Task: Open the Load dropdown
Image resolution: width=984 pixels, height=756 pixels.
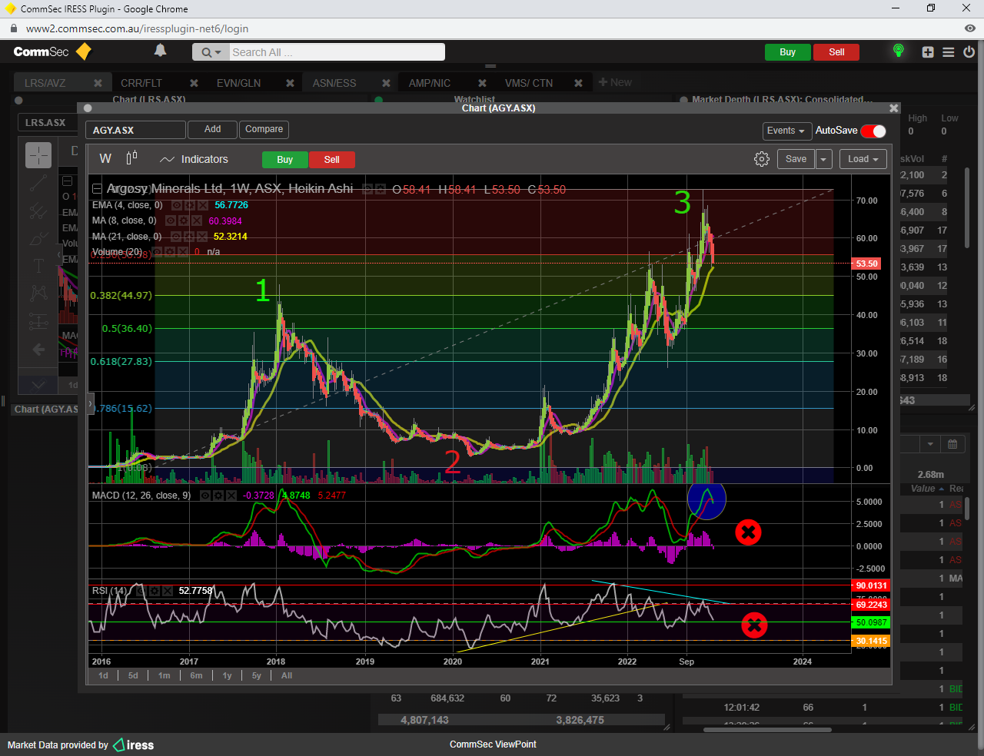Action: tap(863, 159)
